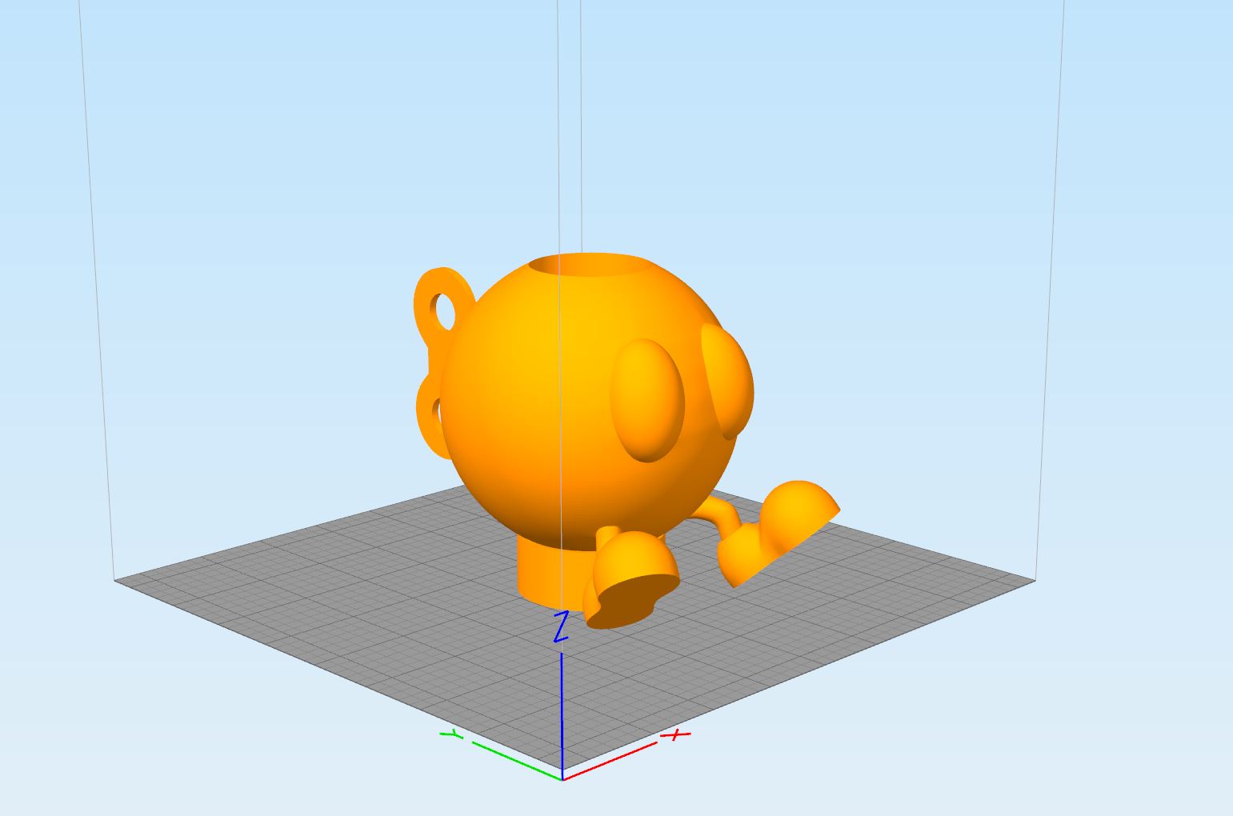Click the blue Z axis label
1233x816 pixels.
point(561,626)
